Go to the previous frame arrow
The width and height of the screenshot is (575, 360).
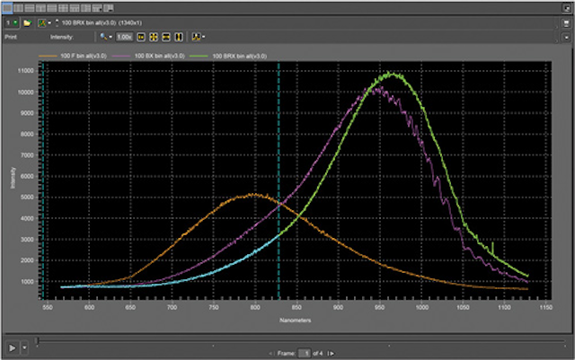coord(270,354)
